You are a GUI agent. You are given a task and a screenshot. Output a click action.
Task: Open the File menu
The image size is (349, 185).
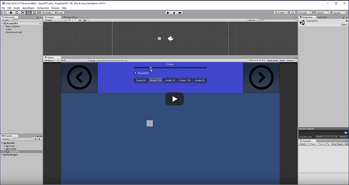pyautogui.click(x=3, y=8)
